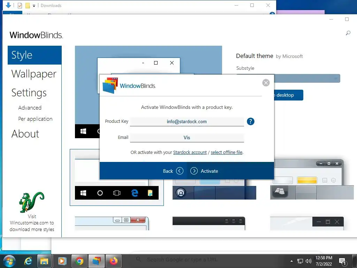Click the Product Key input field

[187, 121]
